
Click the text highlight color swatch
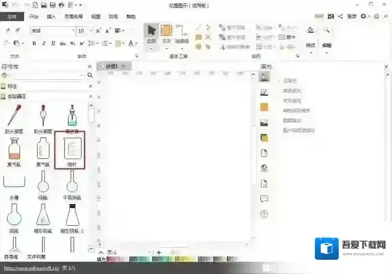pos(118,44)
